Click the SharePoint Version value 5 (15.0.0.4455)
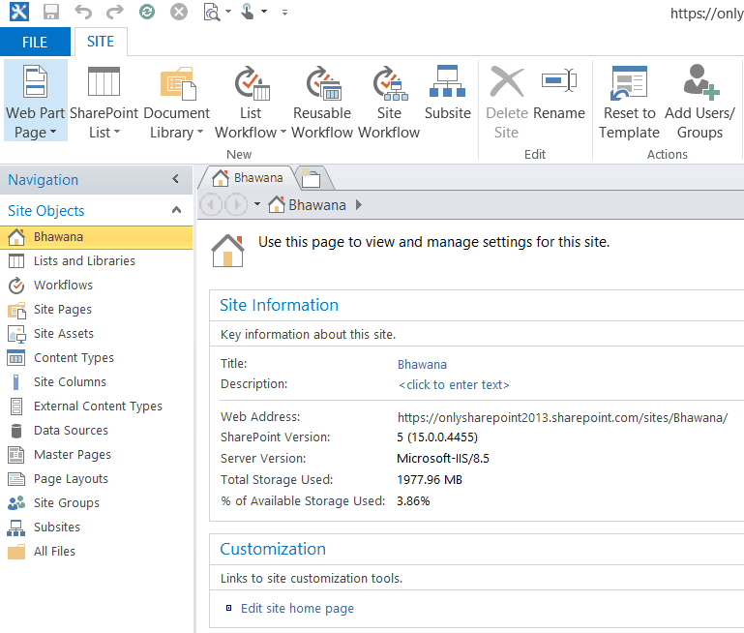Viewport: 744px width, 633px height. point(437,437)
